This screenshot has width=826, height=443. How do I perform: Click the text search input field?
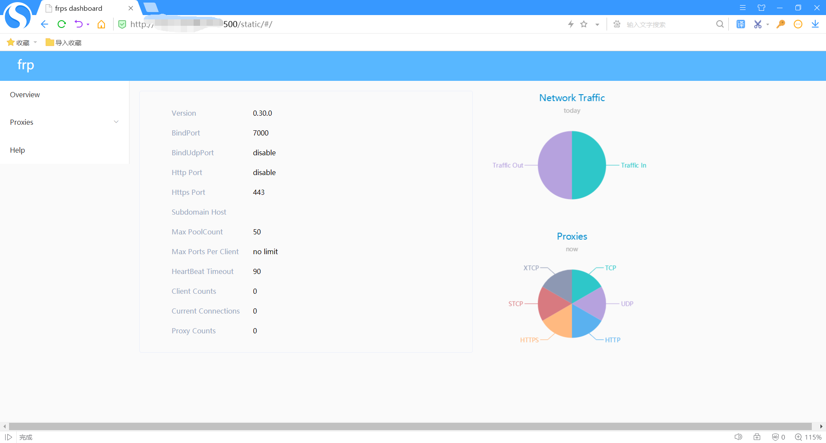(x=669, y=25)
